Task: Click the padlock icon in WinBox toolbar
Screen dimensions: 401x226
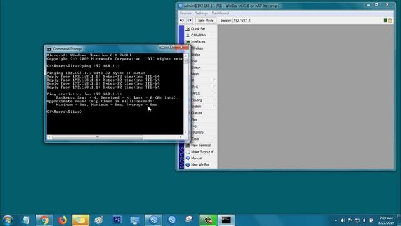Action: pos(390,21)
